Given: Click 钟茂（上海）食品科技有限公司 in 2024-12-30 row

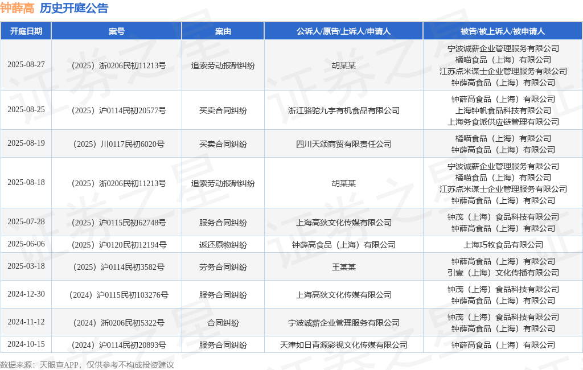Looking at the screenshot, I should pos(503,289).
